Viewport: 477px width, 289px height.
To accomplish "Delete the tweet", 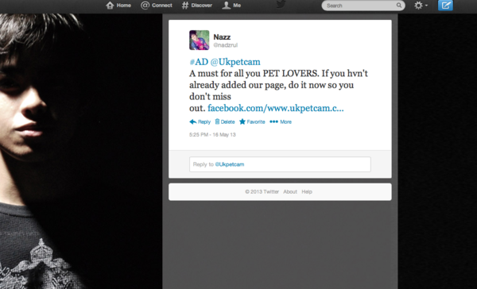I will tap(225, 121).
